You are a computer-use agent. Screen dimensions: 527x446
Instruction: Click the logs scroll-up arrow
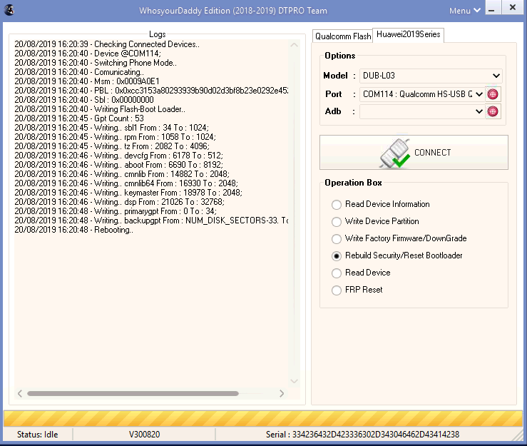[x=294, y=45]
